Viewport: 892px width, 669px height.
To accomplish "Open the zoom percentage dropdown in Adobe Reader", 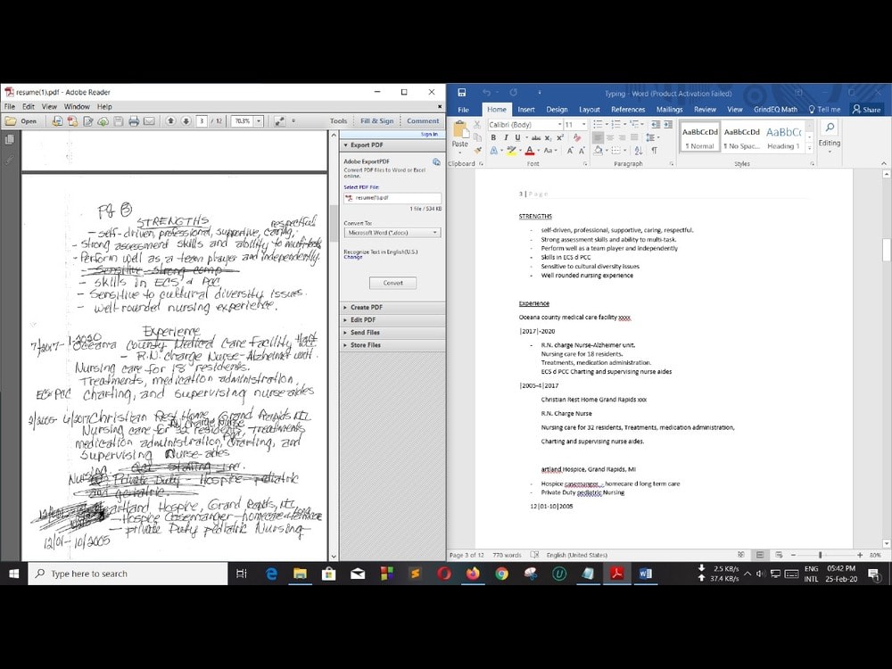I will click(259, 121).
